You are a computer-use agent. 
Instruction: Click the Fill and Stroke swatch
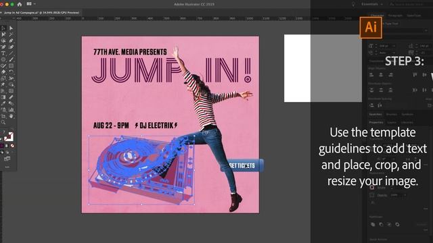[x=8, y=136]
